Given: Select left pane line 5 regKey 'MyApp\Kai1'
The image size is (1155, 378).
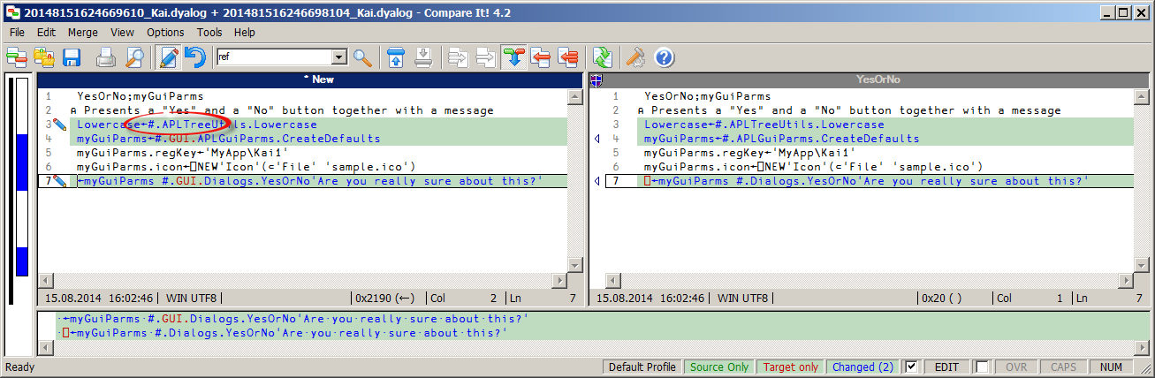Looking at the screenshot, I should (183, 153).
